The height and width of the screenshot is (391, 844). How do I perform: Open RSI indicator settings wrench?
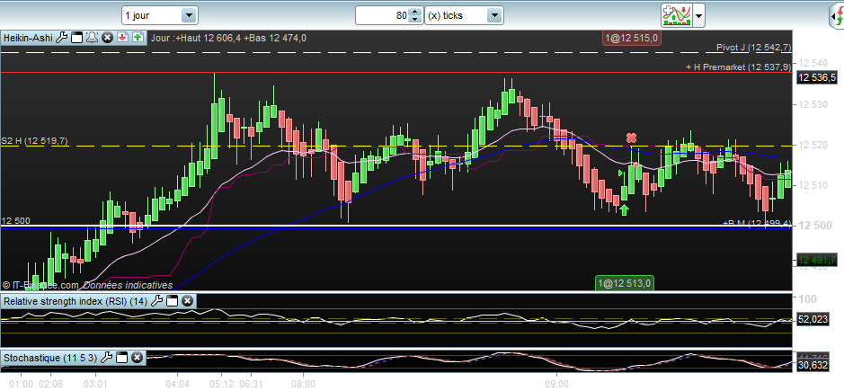tap(156, 301)
